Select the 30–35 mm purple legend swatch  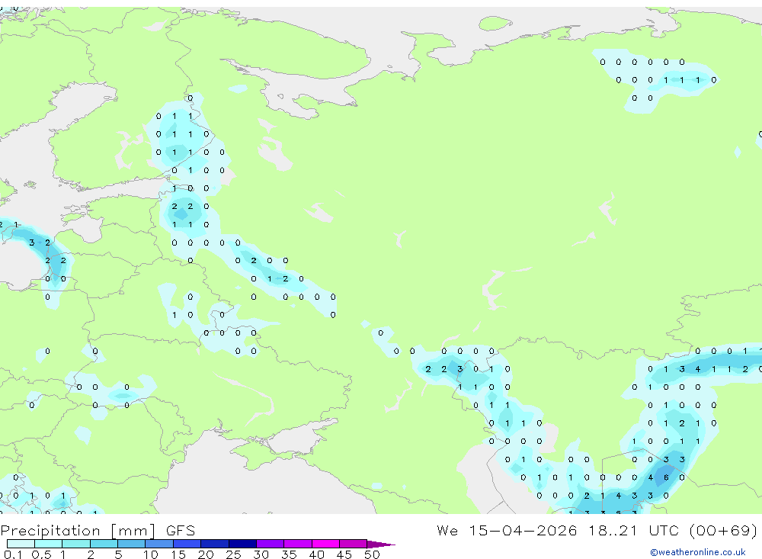[x=270, y=544]
